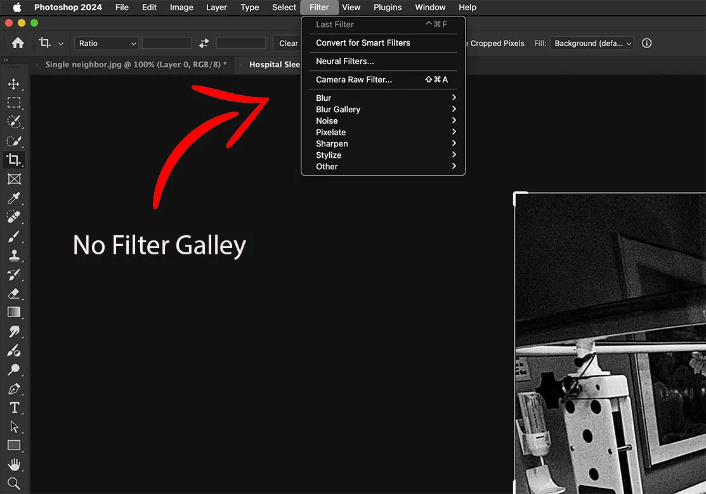Click the crop width input field

tap(167, 43)
